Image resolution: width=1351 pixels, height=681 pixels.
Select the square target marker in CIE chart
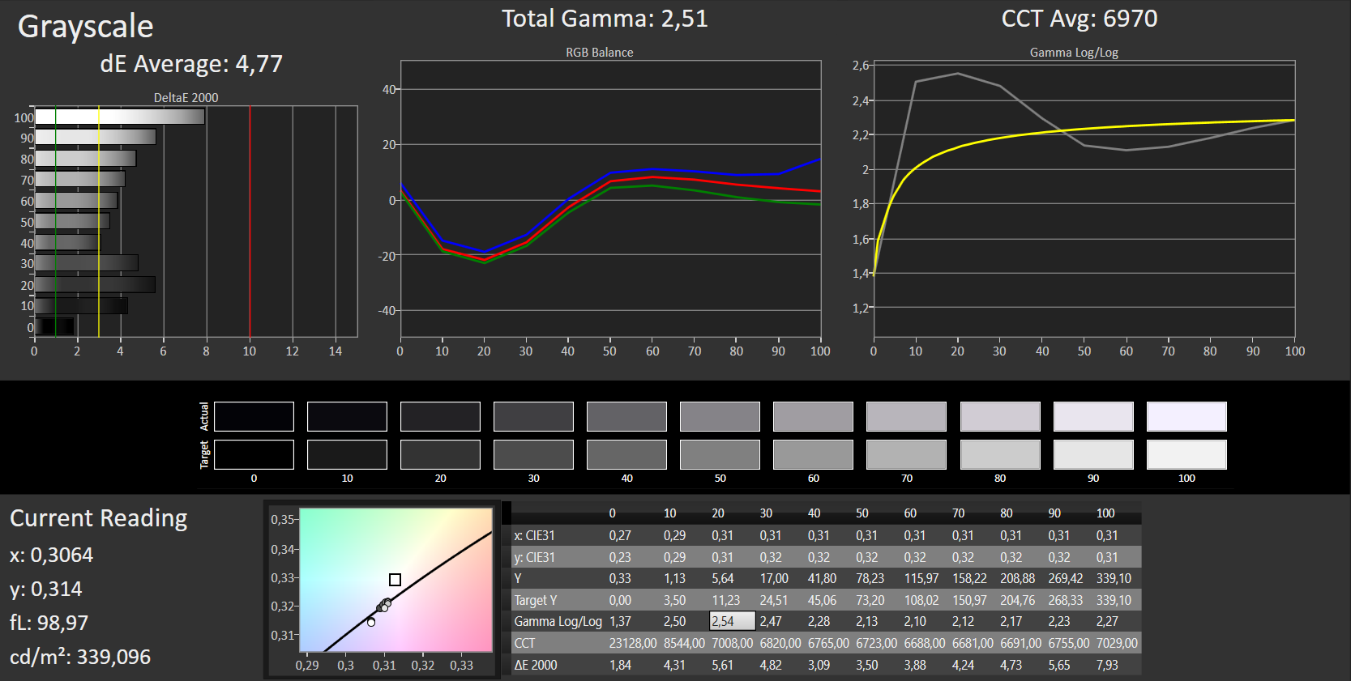[x=395, y=580]
